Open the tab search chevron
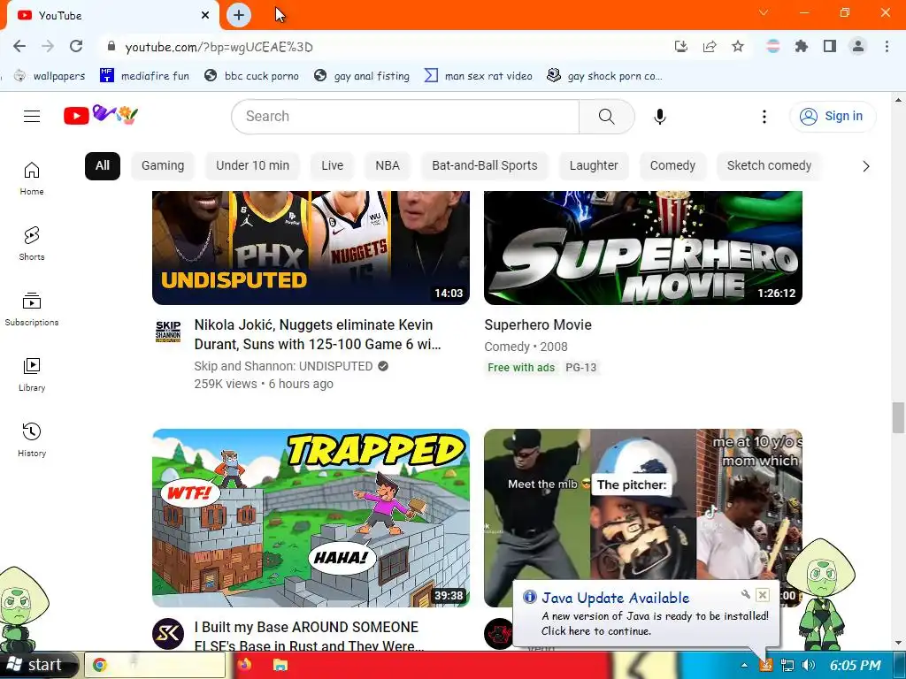 764,12
